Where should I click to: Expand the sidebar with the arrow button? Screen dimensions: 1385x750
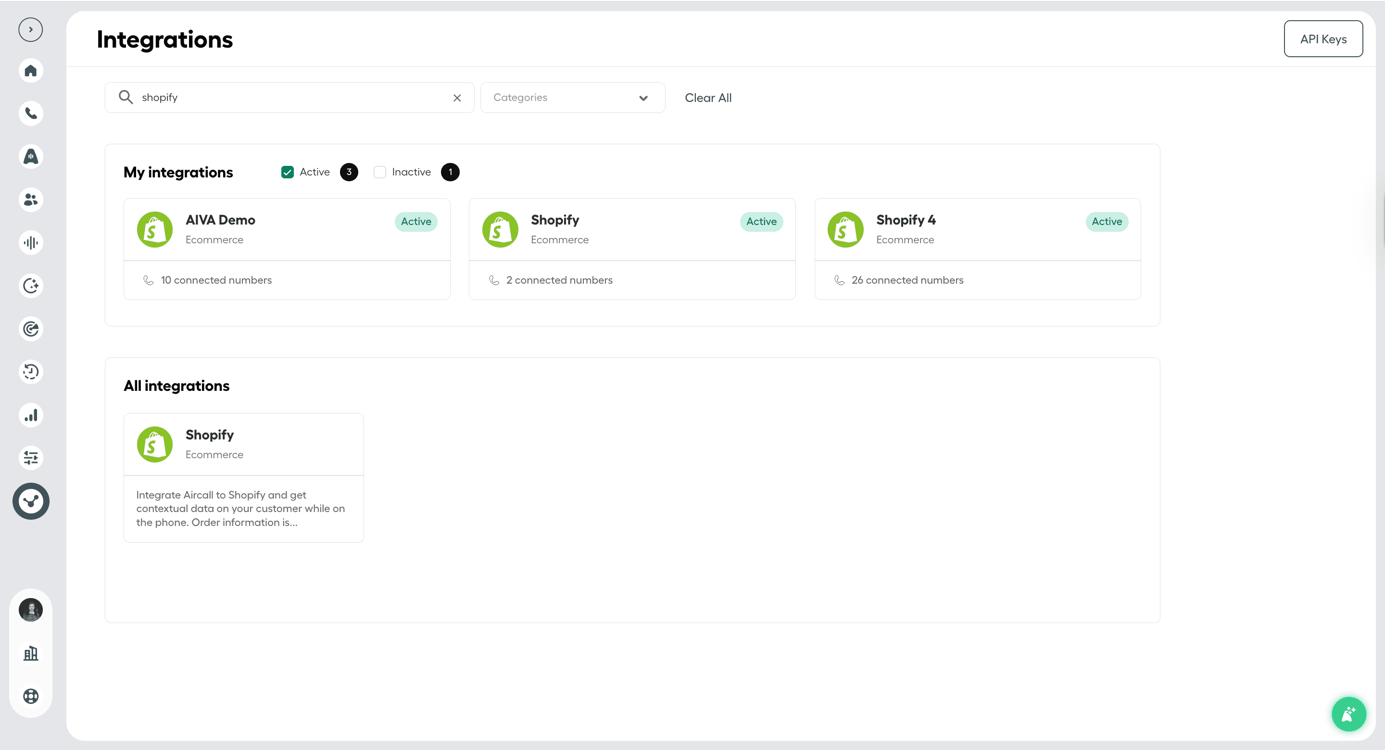pyautogui.click(x=31, y=30)
